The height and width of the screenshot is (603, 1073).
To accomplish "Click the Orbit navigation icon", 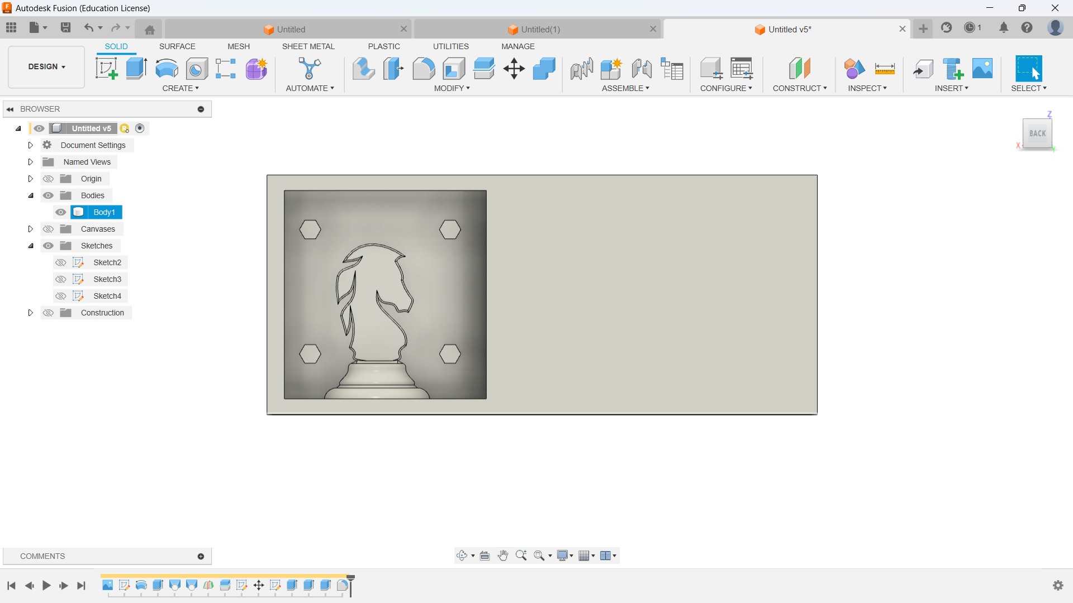I will (x=462, y=556).
